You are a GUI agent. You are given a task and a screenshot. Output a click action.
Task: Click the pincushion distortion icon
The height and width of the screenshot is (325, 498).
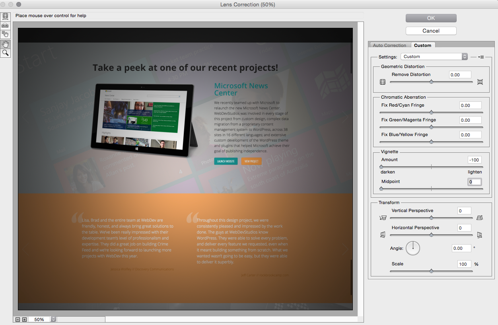[480, 82]
